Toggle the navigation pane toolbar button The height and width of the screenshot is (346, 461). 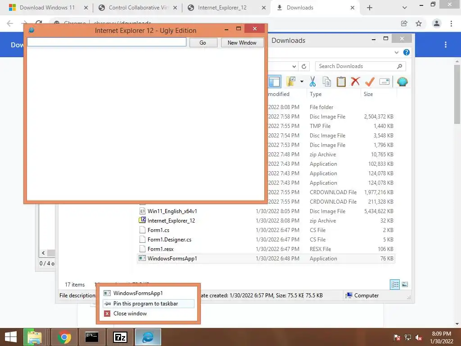(x=274, y=82)
